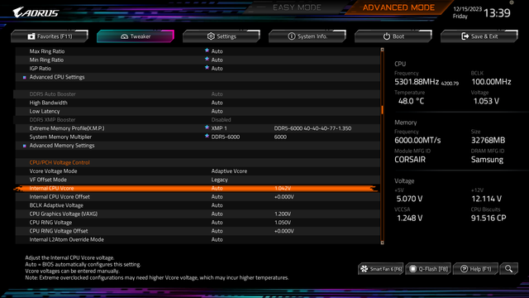The height and width of the screenshot is (298, 529).
Task: Click the chip icon in Q-Flash button
Action: pyautogui.click(x=412, y=269)
